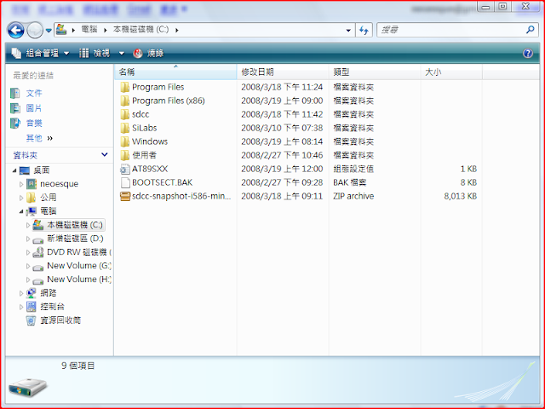The width and height of the screenshot is (545, 409).
Task: Select the Program Files folder icon
Action: [x=125, y=87]
